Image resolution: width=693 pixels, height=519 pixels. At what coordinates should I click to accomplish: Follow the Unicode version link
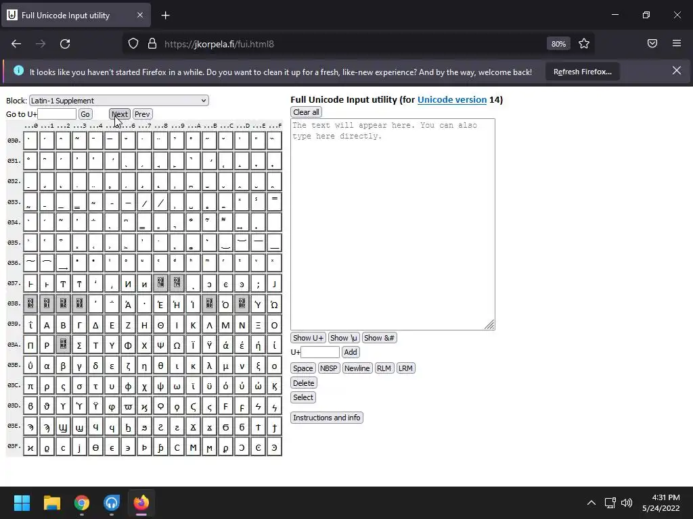point(451,100)
